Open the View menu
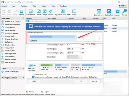Image resolution: width=129 pixels, height=96 pixels. pos(14,6)
